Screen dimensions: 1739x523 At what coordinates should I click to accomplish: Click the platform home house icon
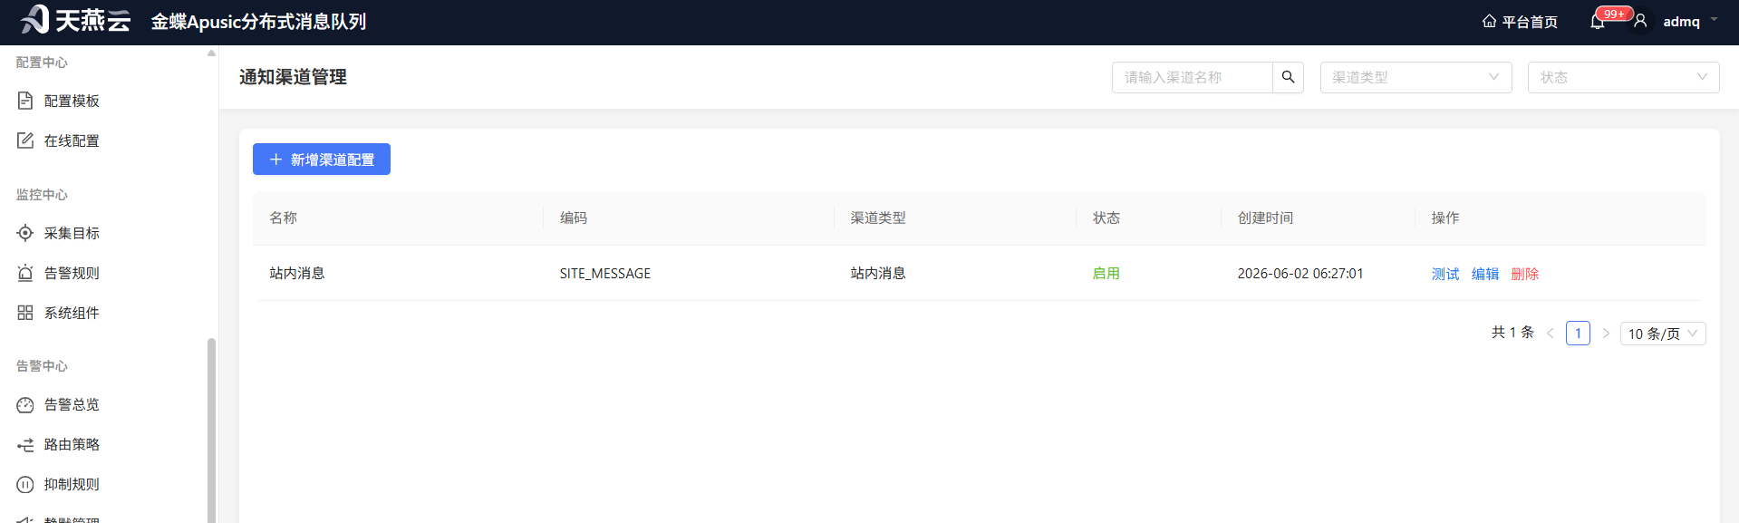[x=1489, y=21]
